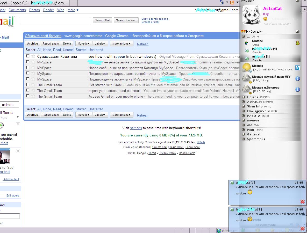Select the Сумашедшая Кошатина email checkbox
307x233 pixels.
point(28,56)
